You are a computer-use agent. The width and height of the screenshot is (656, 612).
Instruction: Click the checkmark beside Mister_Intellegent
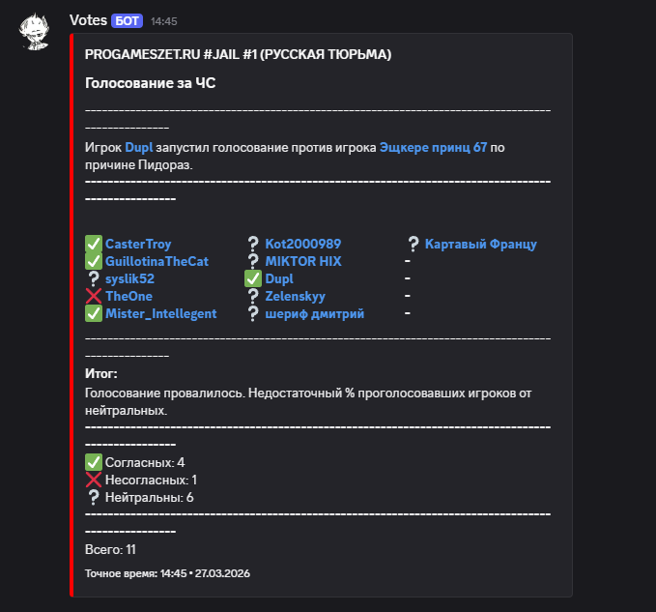coord(94,313)
